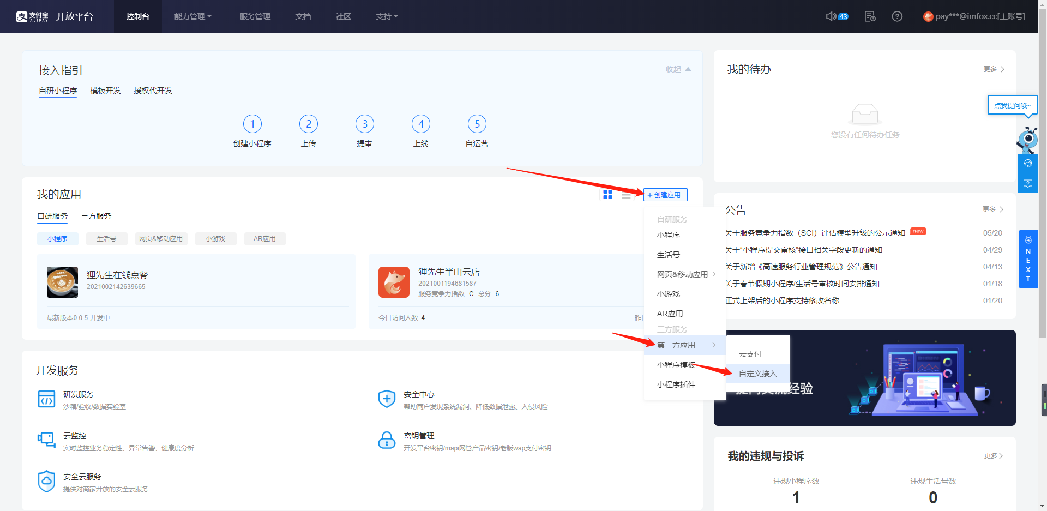Open the SCI 评估模型升级 announcement
The width and height of the screenshot is (1047, 511).
tap(815, 233)
